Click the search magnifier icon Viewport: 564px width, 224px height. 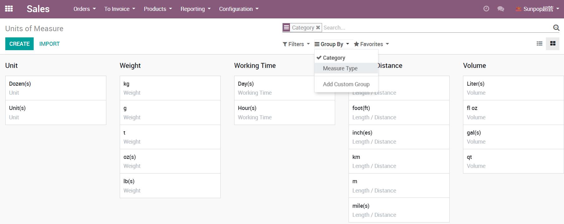pos(556,28)
